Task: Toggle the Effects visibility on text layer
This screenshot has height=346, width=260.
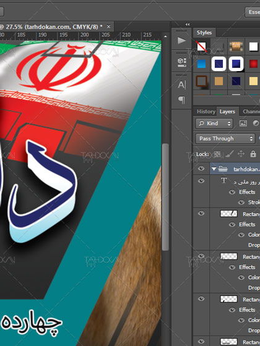Action: click(232, 192)
